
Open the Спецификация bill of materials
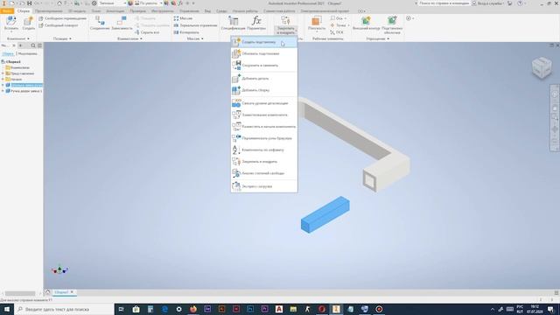(x=234, y=24)
